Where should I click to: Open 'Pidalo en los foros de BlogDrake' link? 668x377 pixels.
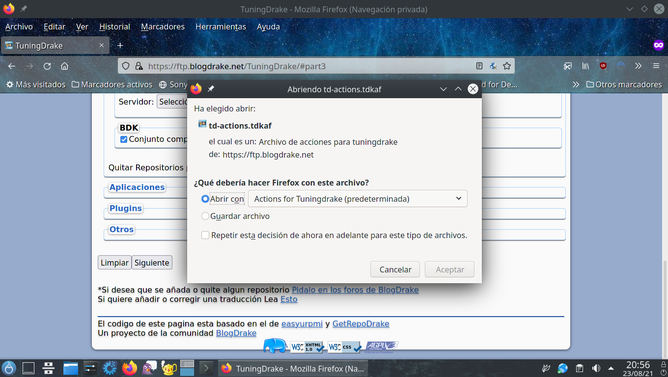(x=355, y=290)
